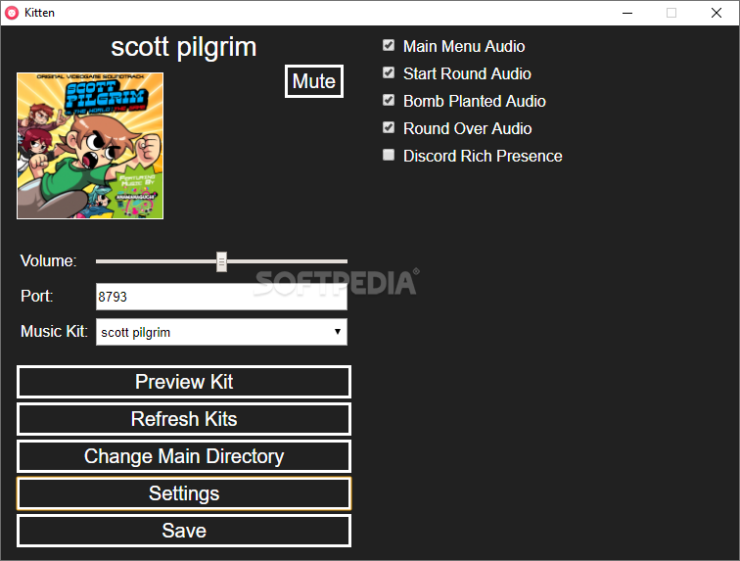Click the 'Discord Rich Presence' label text

483,157
